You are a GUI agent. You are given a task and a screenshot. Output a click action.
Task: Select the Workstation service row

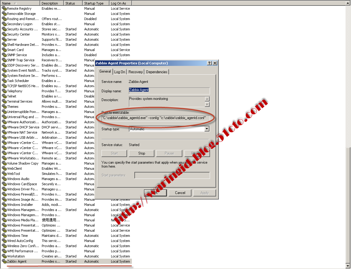(x=67, y=256)
